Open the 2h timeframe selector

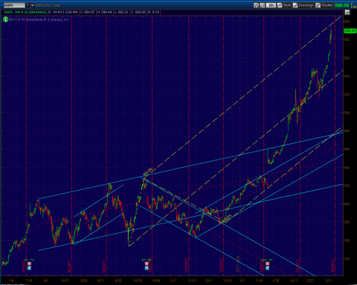click(x=271, y=5)
